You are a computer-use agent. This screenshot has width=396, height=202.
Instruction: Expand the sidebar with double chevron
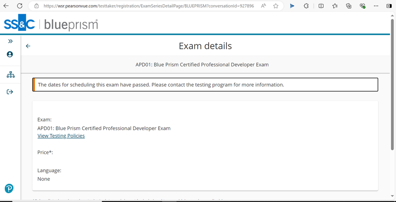click(10, 41)
